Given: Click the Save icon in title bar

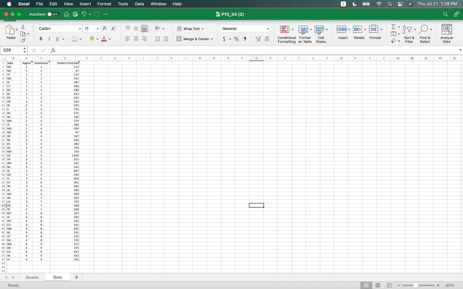Looking at the screenshot, I should click(75, 14).
